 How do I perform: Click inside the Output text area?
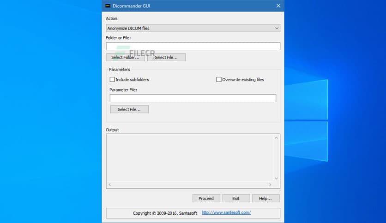pyautogui.click(x=189, y=158)
